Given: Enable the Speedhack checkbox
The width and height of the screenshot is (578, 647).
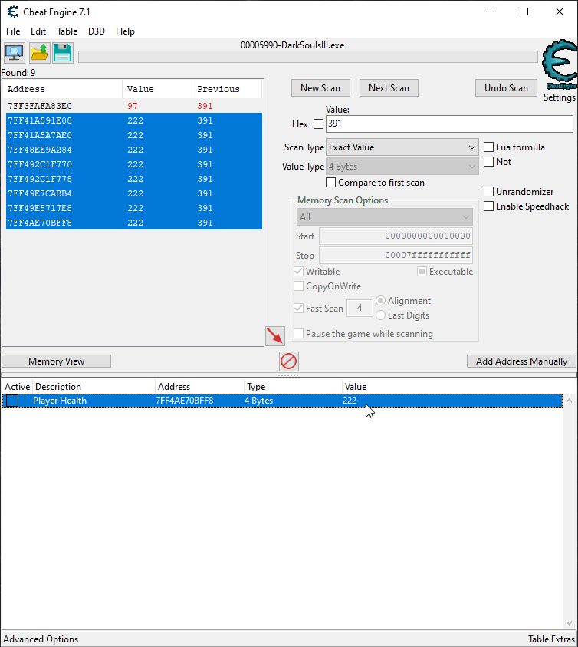Looking at the screenshot, I should click(489, 206).
